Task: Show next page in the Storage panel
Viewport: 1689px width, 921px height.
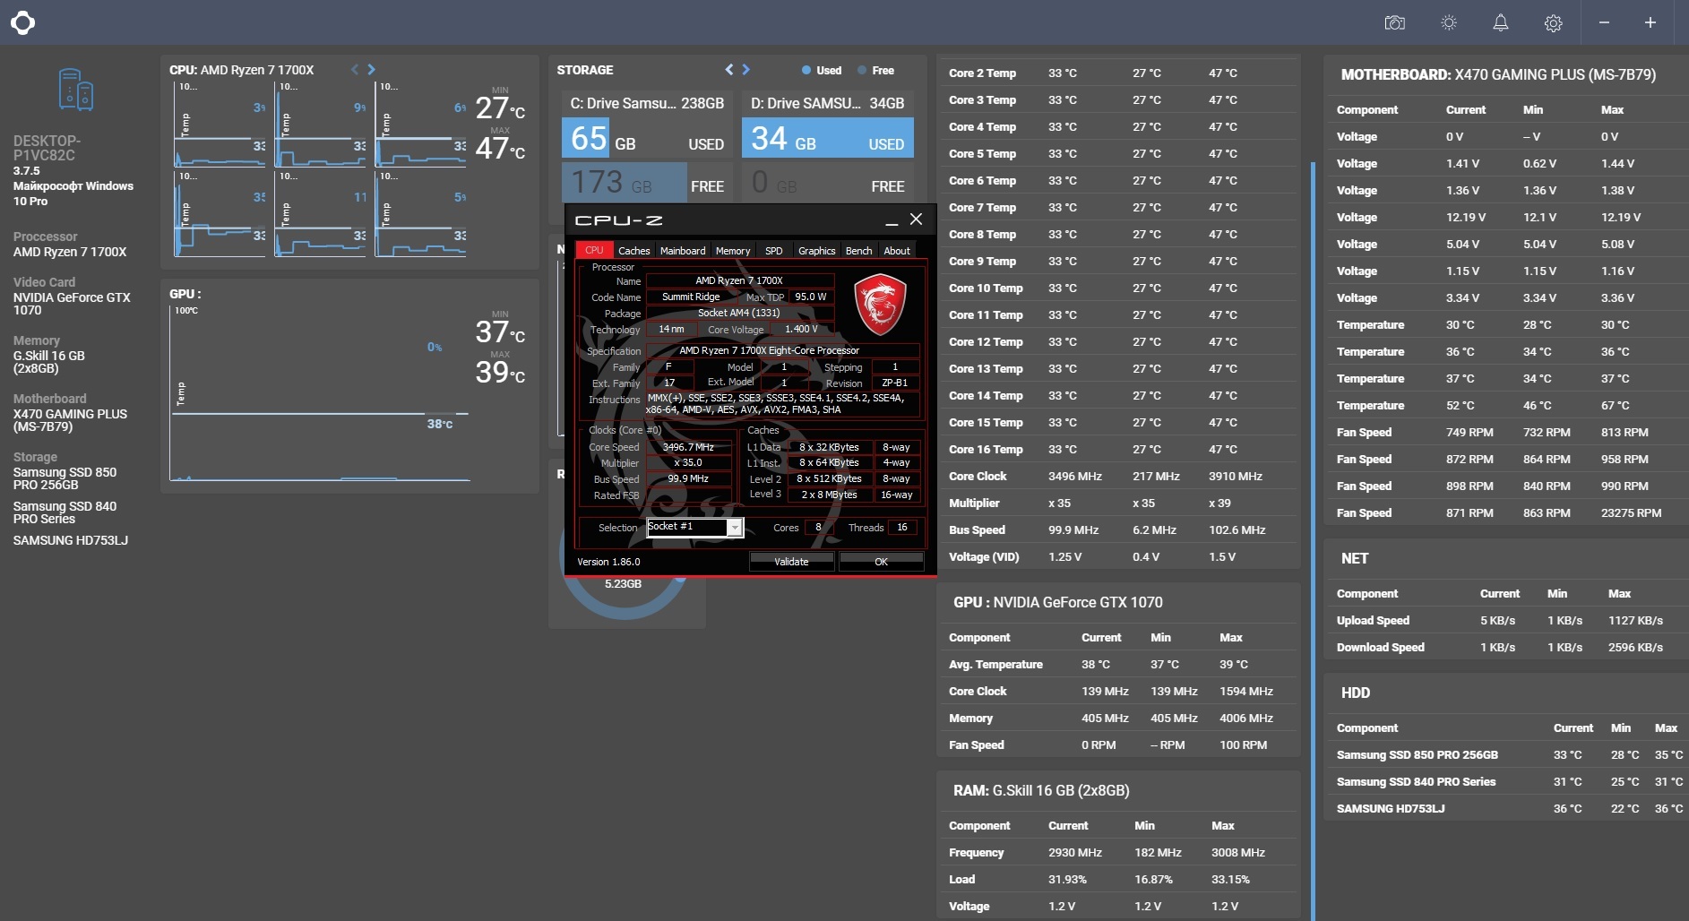Action: point(745,69)
